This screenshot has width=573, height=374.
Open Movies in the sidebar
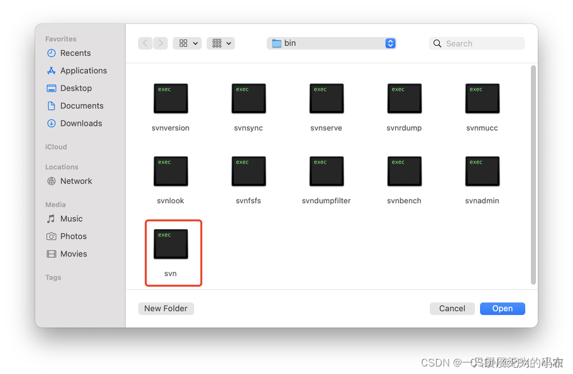(67, 254)
